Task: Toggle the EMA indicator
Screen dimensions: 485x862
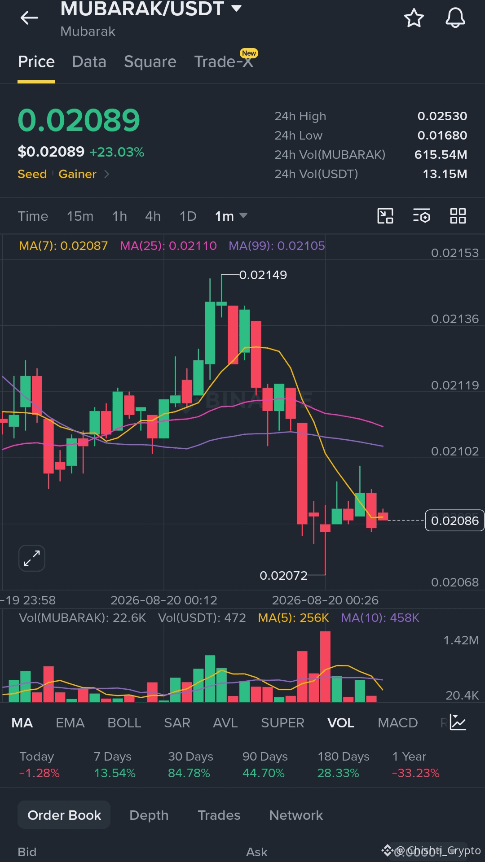Action: coord(70,722)
